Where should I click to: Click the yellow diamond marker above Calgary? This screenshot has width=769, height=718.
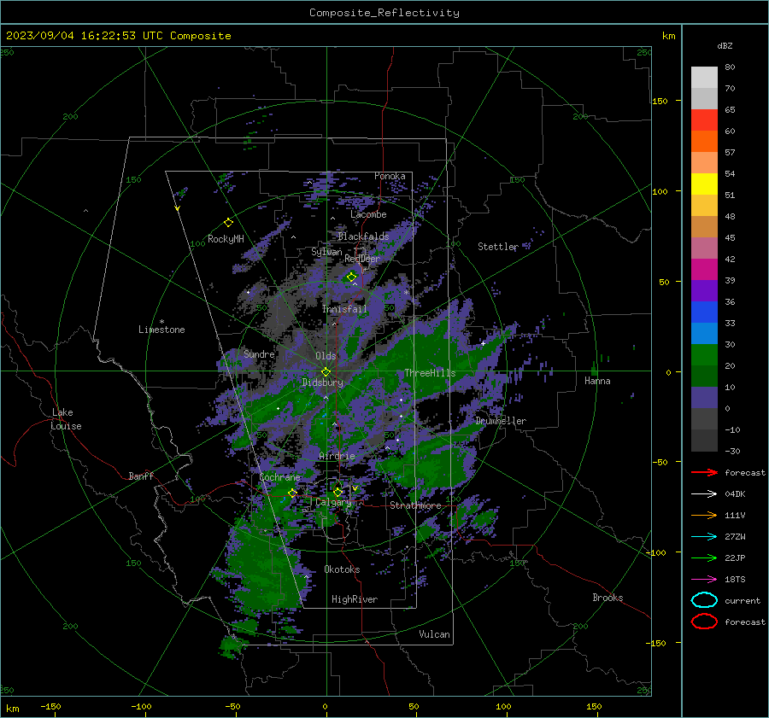(338, 492)
